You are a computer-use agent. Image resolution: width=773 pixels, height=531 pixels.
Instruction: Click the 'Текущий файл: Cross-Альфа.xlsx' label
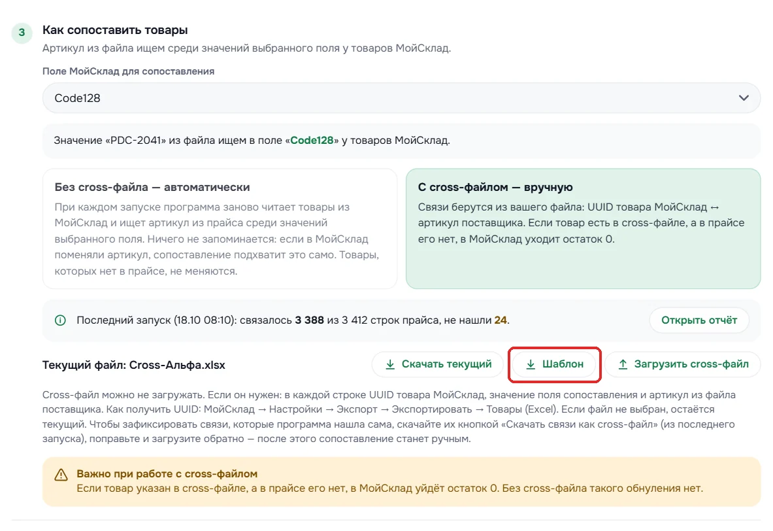pyautogui.click(x=133, y=365)
